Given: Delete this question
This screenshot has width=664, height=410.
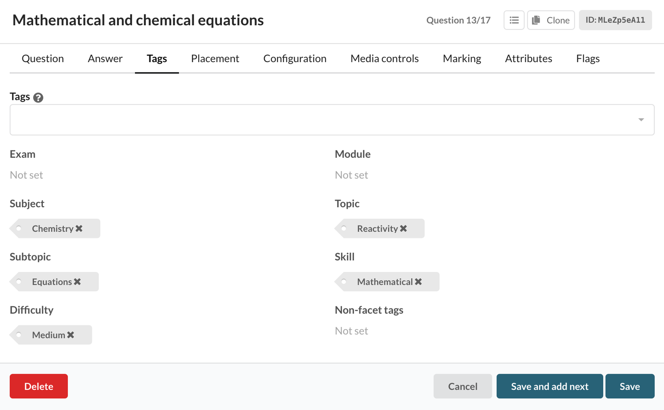Looking at the screenshot, I should pos(38,386).
